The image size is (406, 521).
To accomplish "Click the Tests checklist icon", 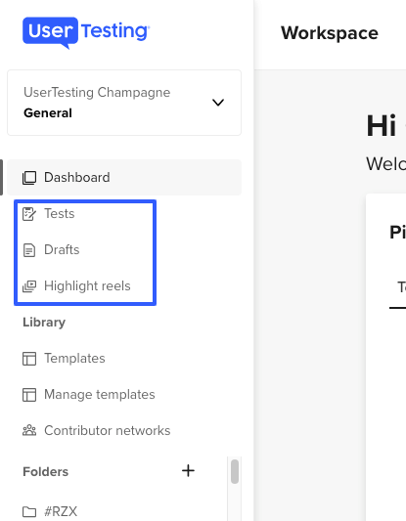I will (29, 214).
